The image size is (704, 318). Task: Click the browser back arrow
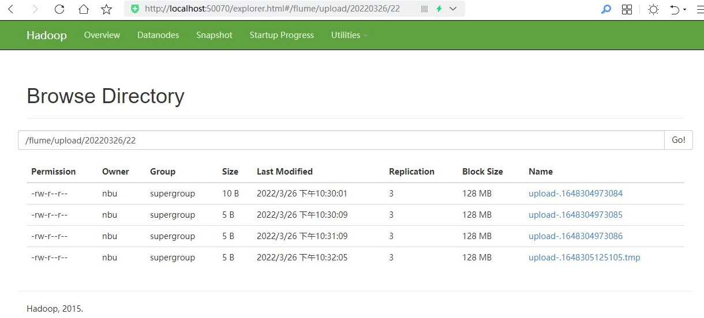pos(10,9)
